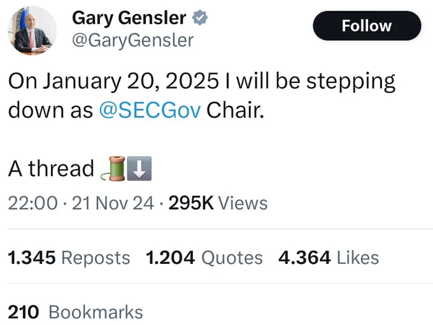
Task: Click the 21 Nov 24 date
Action: tap(113, 203)
